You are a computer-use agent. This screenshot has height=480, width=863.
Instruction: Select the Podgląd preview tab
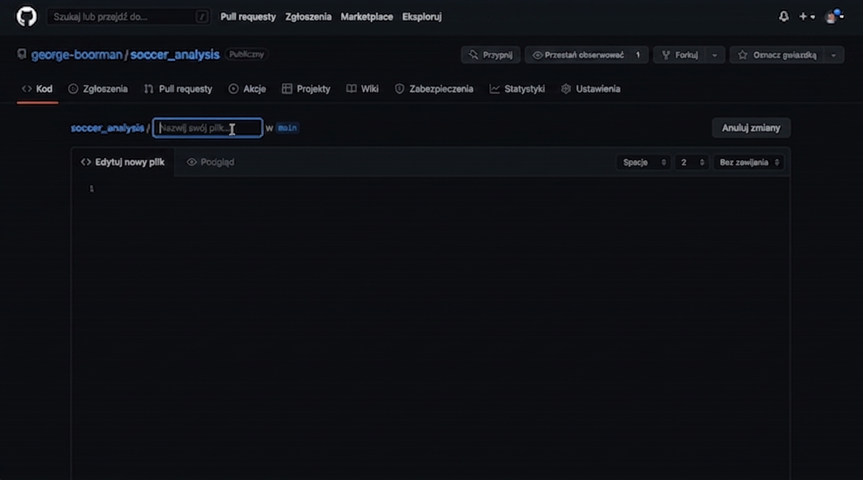click(x=211, y=162)
